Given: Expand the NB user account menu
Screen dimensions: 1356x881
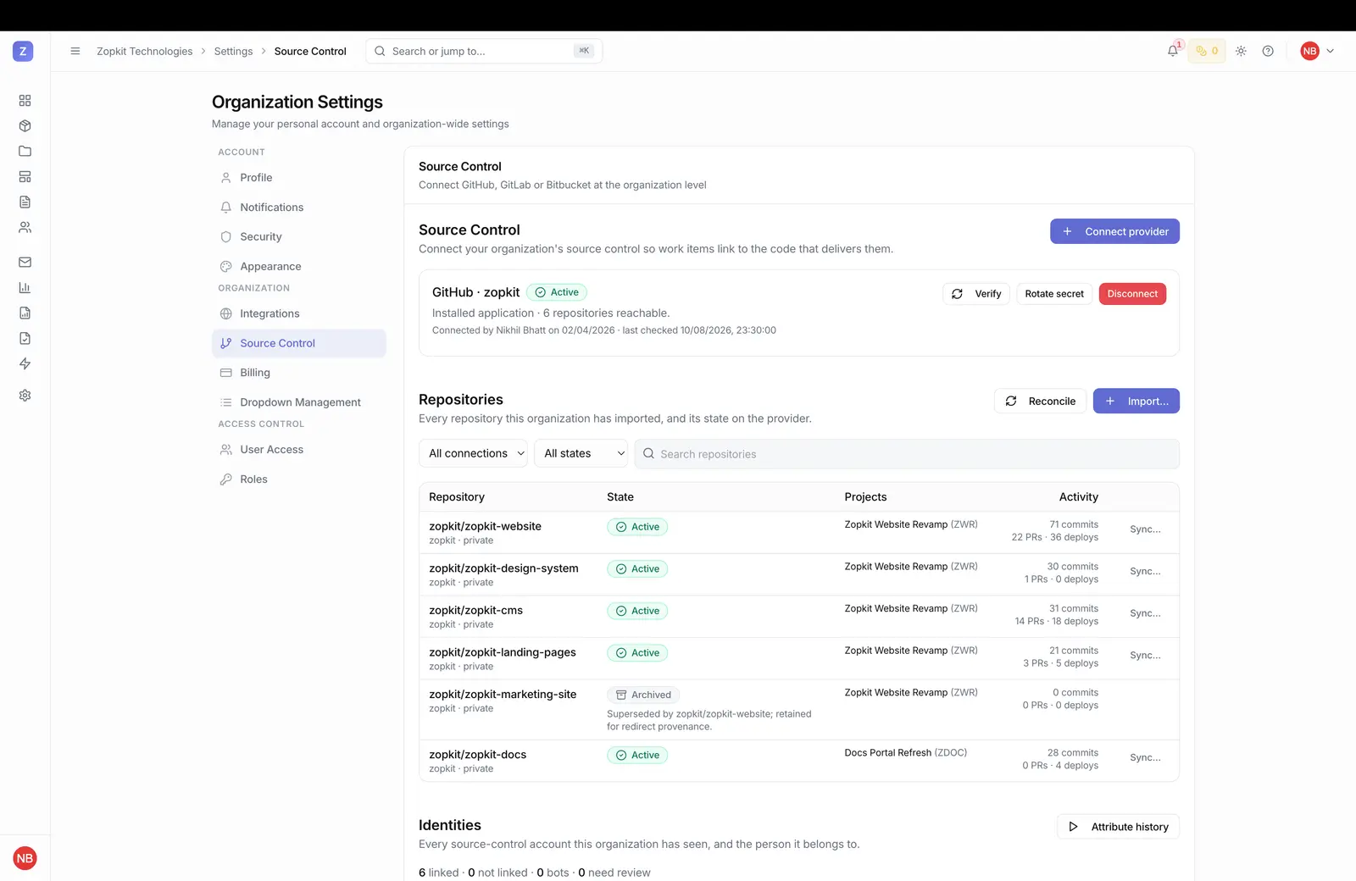Looking at the screenshot, I should (1318, 52).
